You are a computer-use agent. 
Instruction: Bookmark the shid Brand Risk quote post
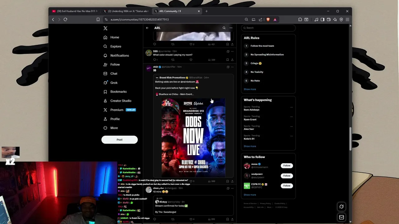228,181
